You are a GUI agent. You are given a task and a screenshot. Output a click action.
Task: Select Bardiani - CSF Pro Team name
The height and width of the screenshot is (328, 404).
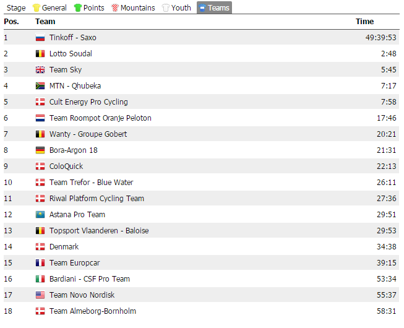coord(90,278)
